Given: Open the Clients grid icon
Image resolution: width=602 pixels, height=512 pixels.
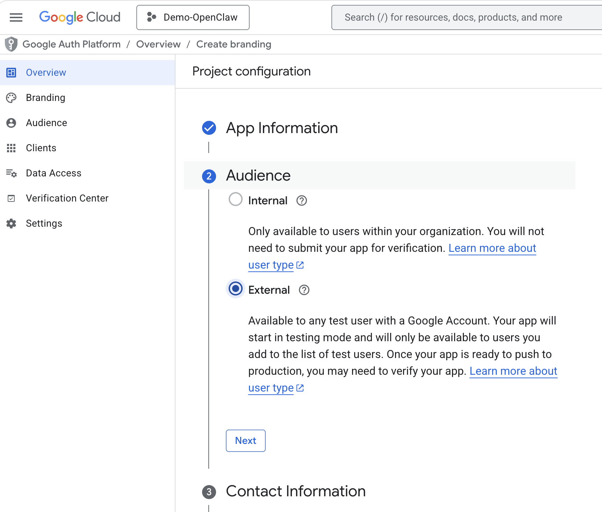Looking at the screenshot, I should tap(12, 148).
